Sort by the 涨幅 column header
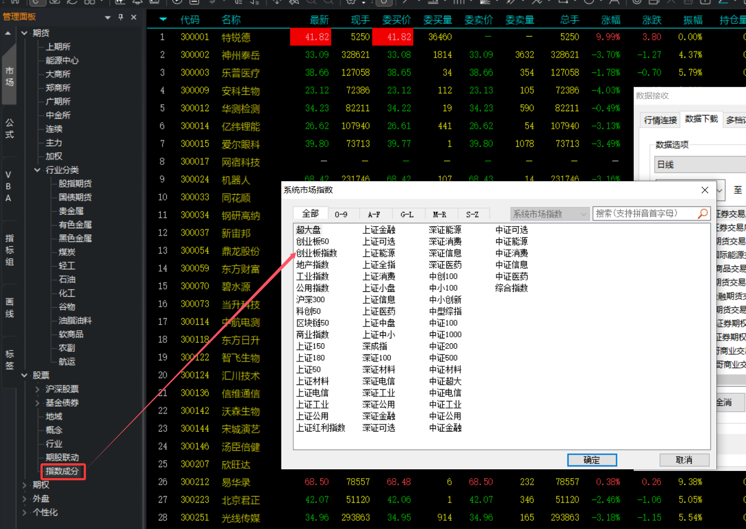This screenshot has width=746, height=529. [610, 20]
